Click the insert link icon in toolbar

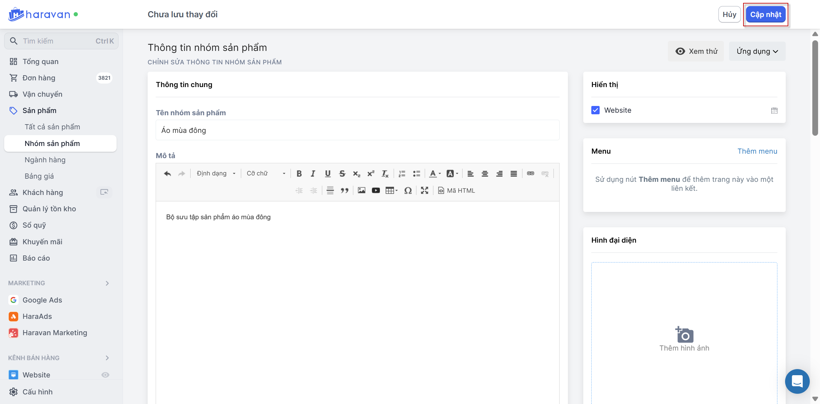coord(530,174)
